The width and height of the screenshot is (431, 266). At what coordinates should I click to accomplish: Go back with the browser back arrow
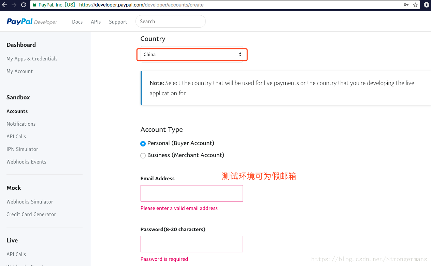(x=4, y=5)
